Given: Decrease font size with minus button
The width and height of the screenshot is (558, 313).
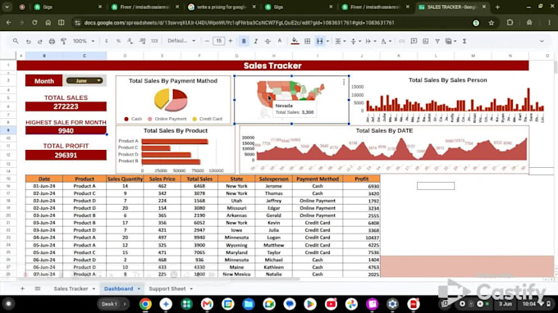Looking at the screenshot, I should [207, 41].
